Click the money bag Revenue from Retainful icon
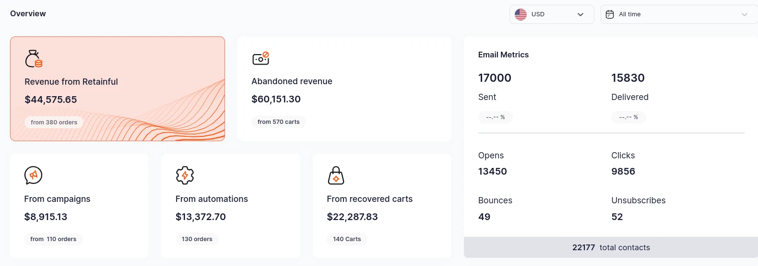Viewport: 758px width, 266px height. click(x=34, y=59)
